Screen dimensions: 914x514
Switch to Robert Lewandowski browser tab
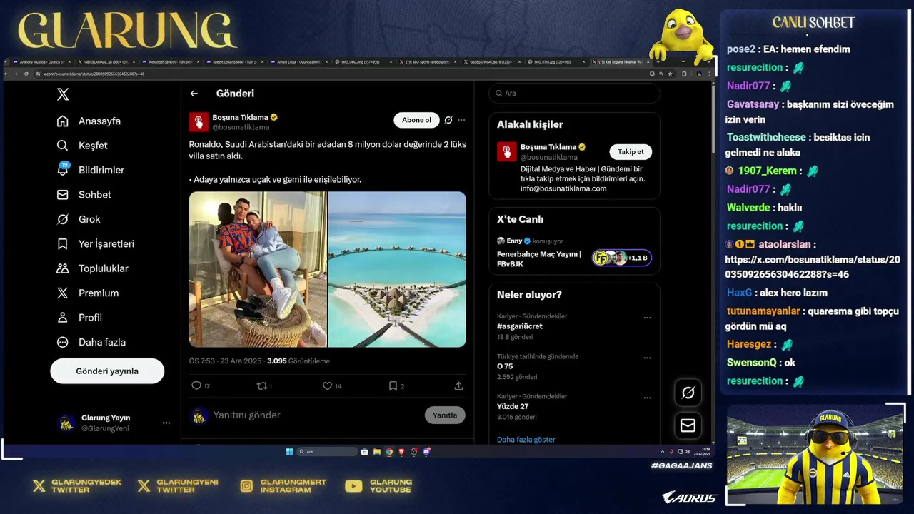236,62
